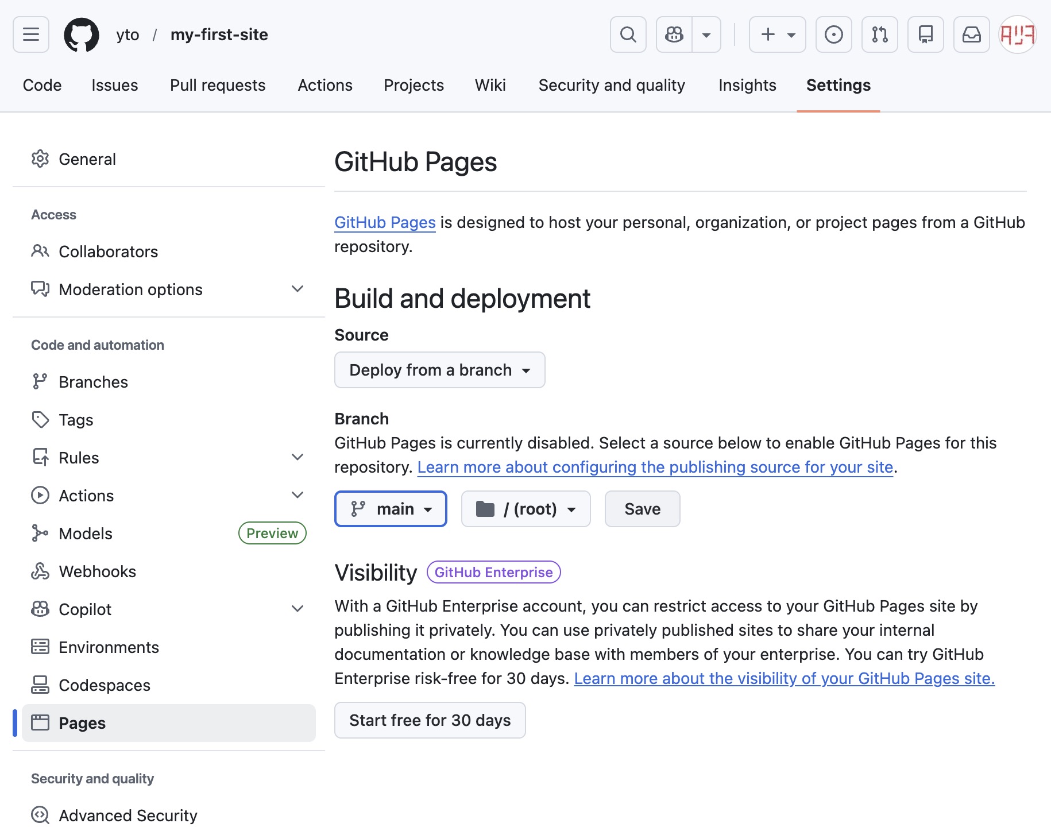The width and height of the screenshot is (1051, 827).
Task: Click the Collaborators people icon
Action: 40,251
